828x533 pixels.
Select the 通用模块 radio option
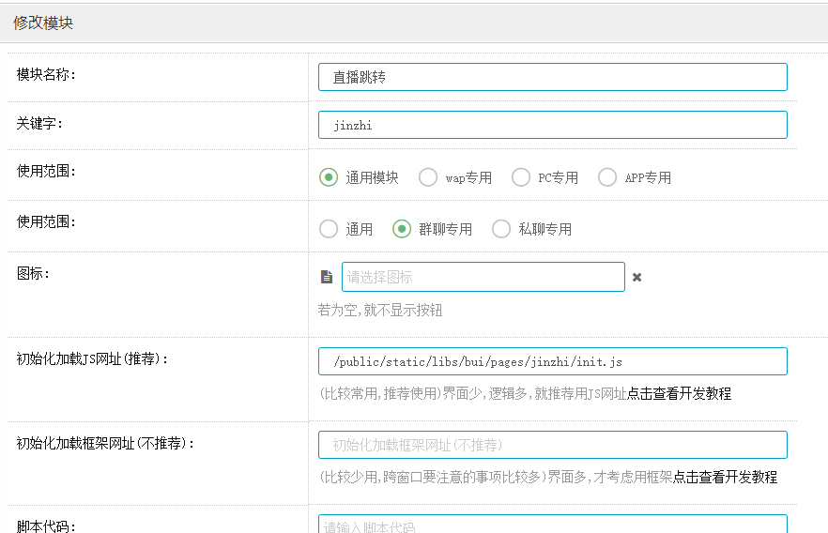point(329,177)
